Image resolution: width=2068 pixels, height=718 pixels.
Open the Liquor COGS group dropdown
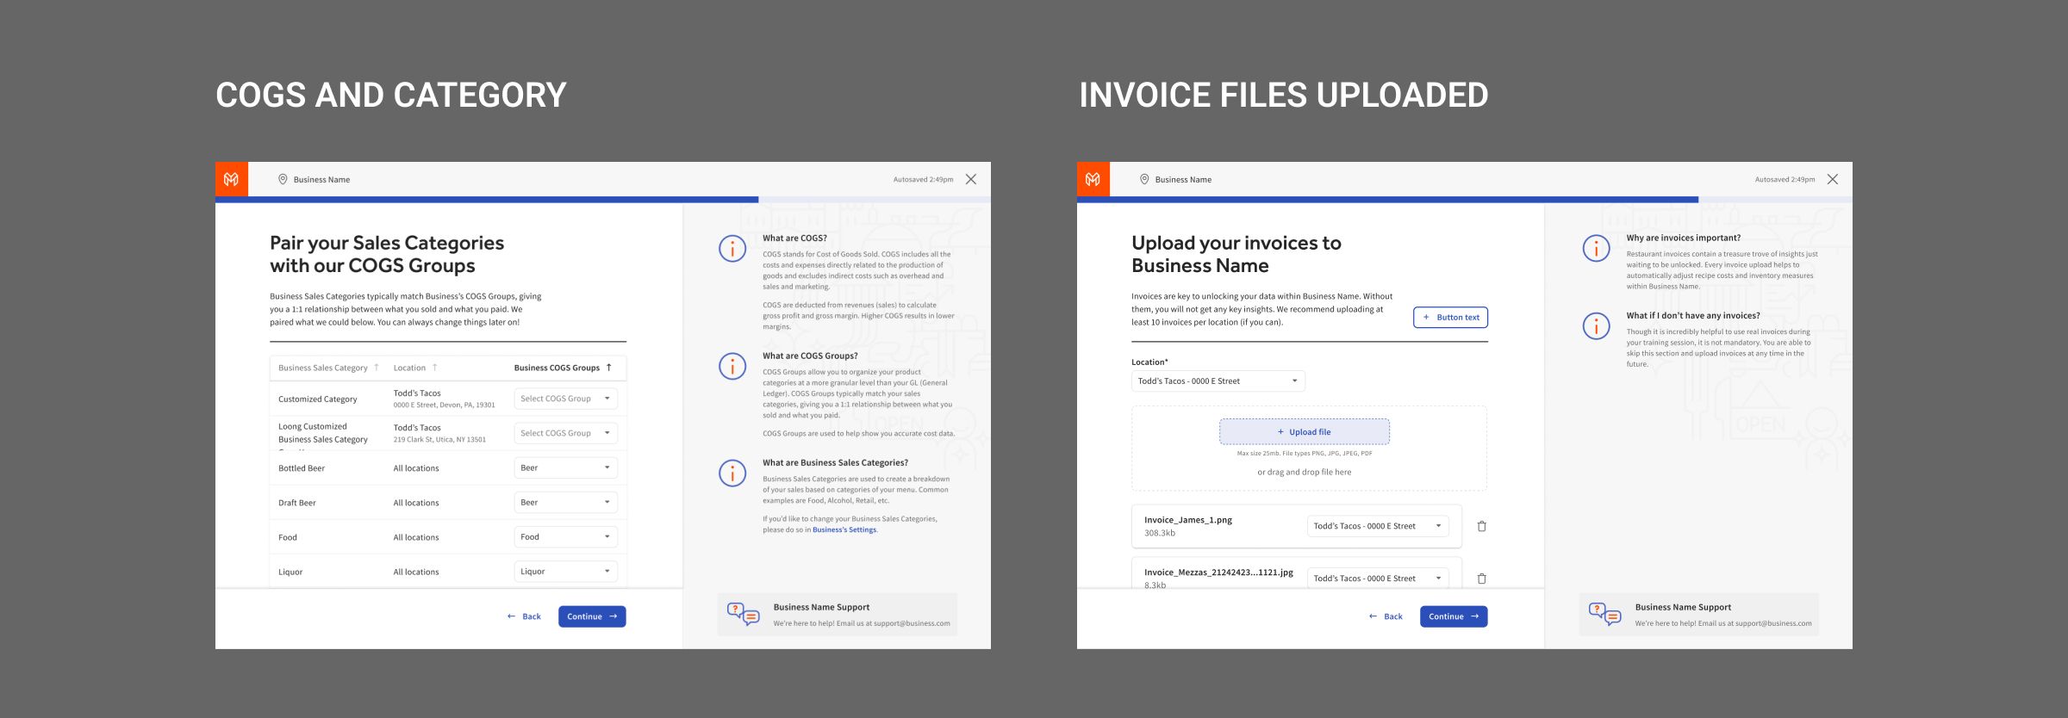pos(565,572)
